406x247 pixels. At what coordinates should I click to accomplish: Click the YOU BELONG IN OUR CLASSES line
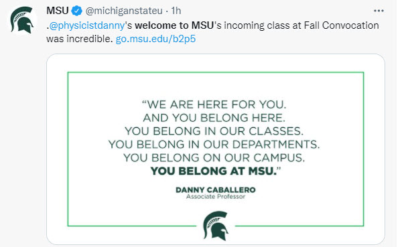pos(214,131)
